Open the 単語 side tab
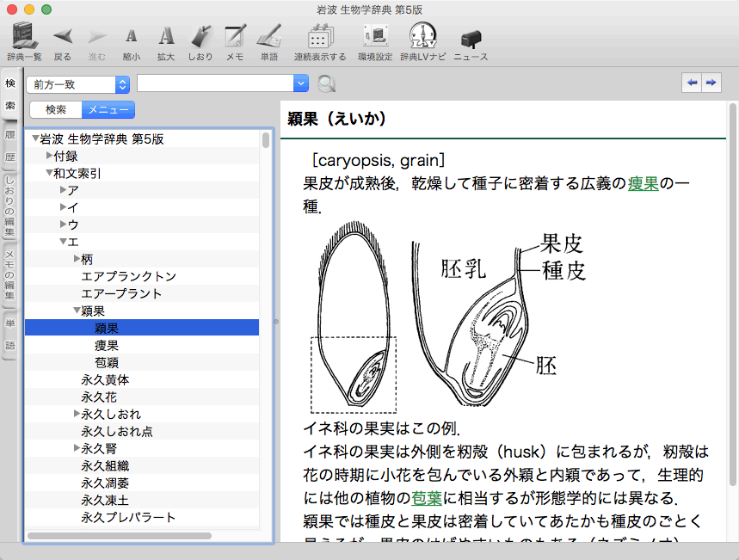 (x=10, y=334)
